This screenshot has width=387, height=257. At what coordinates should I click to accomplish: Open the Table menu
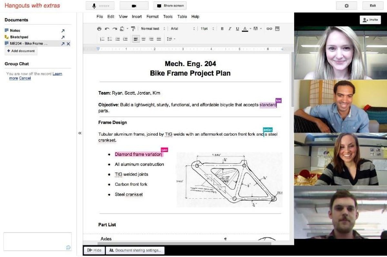point(182,17)
